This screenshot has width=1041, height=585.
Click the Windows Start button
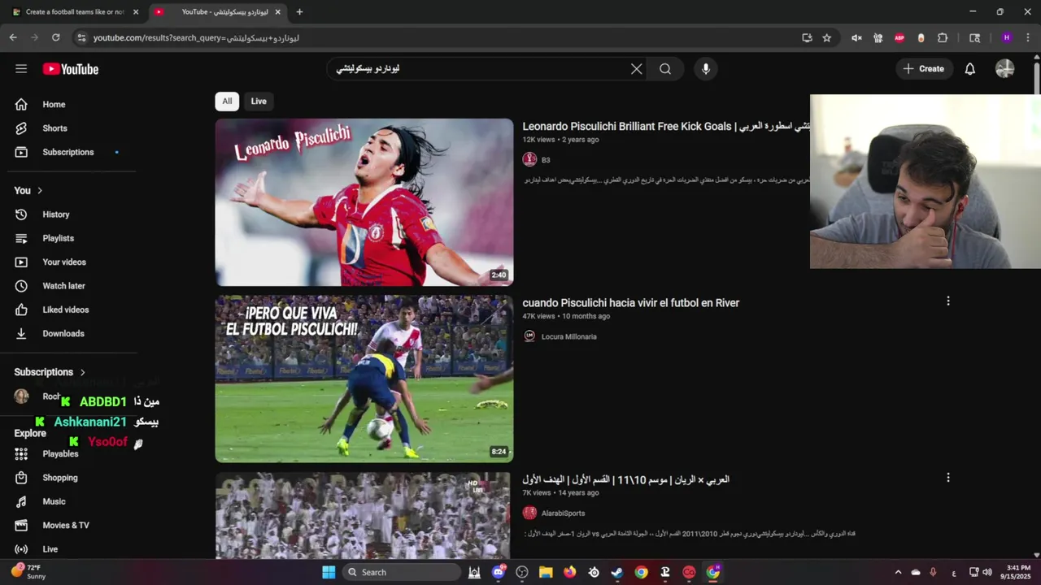[329, 572]
